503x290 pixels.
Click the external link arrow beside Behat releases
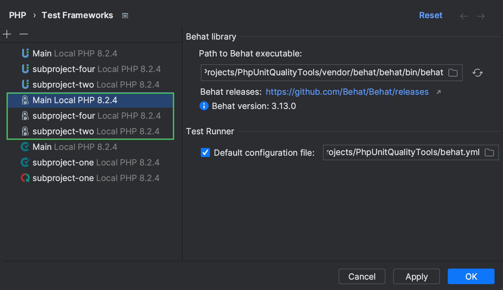[438, 92]
